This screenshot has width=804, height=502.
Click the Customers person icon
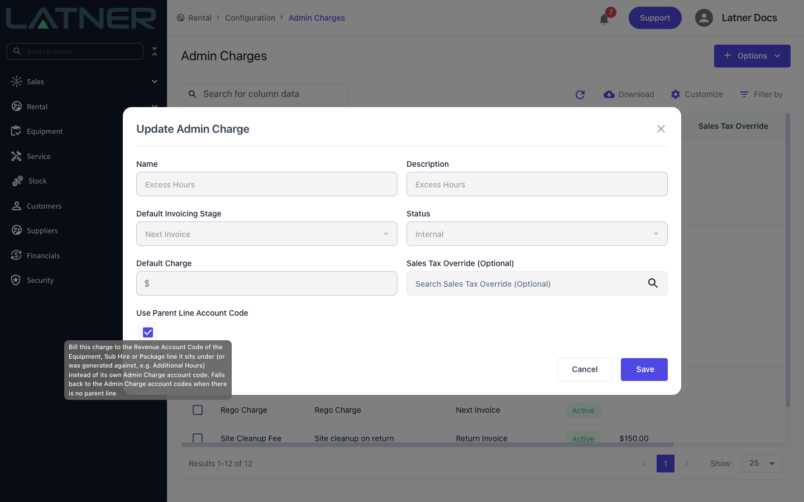(16, 206)
